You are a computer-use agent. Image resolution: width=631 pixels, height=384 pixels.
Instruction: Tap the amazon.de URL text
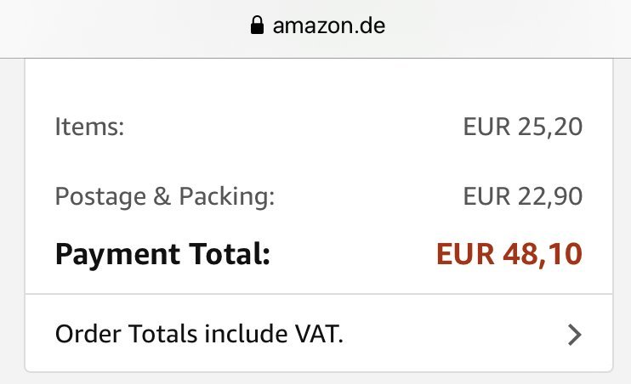click(x=328, y=26)
